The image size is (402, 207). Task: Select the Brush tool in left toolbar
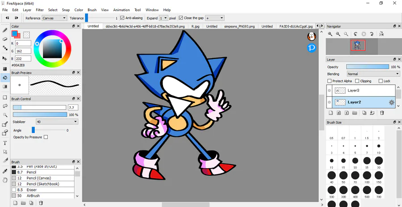[4, 30]
